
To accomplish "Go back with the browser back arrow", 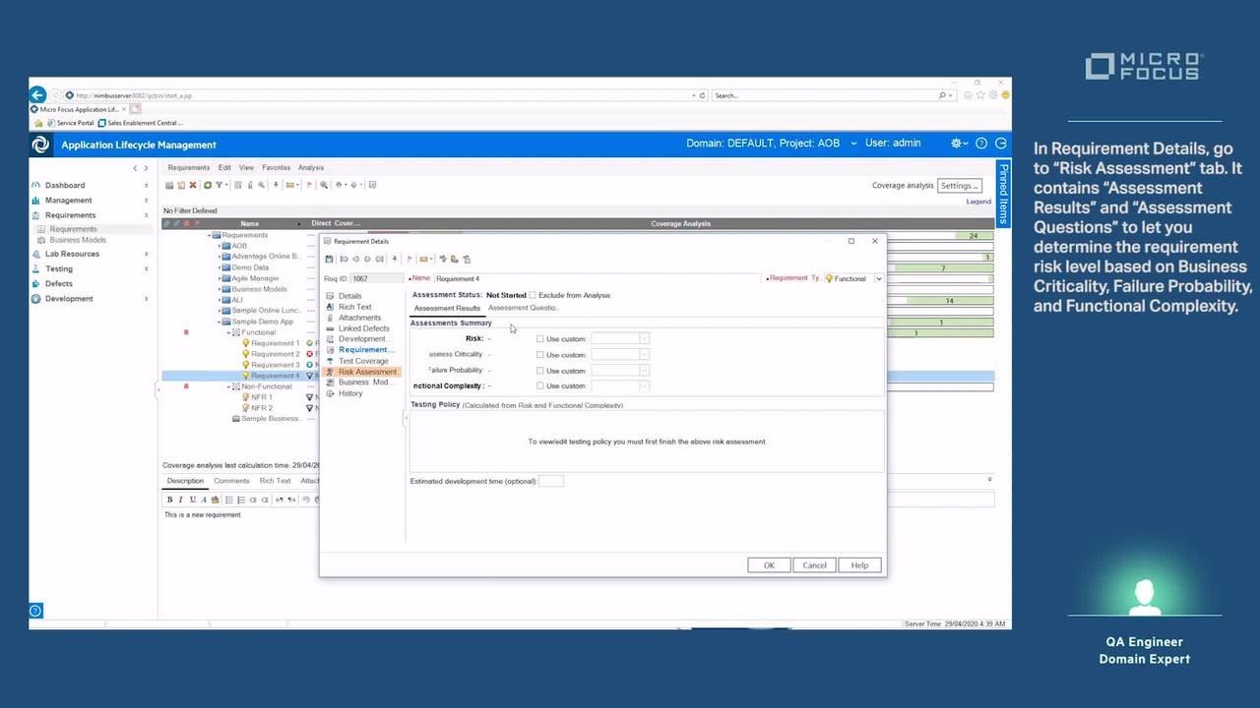I will (x=37, y=95).
